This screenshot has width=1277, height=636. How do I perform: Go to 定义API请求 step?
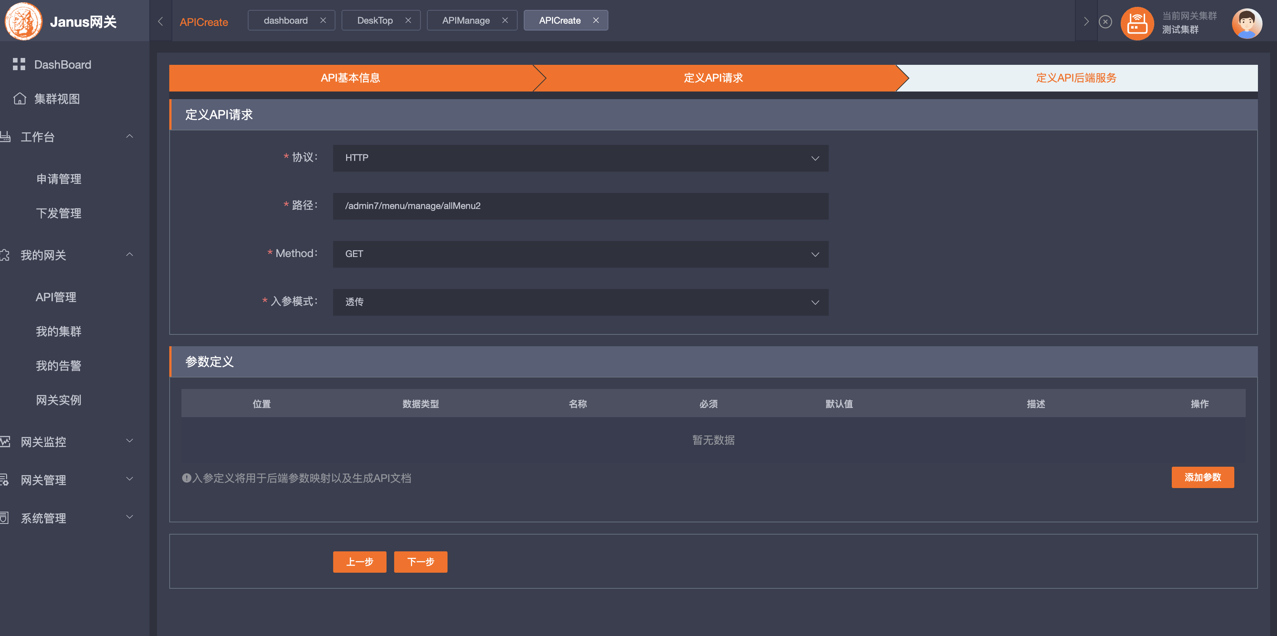click(713, 78)
